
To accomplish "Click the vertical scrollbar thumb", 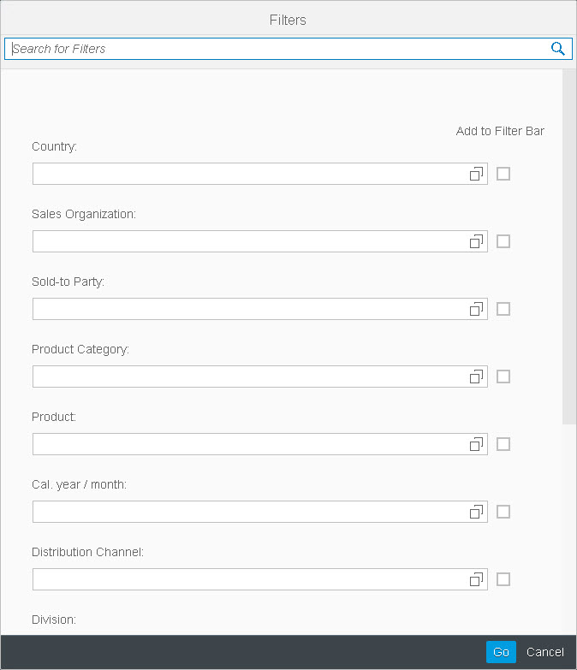I will coord(569,246).
